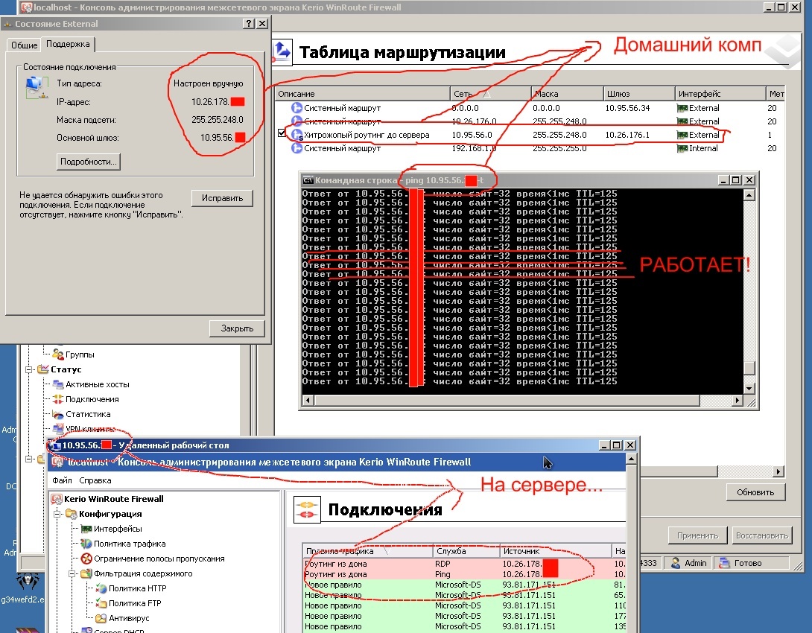Select Группы in the left tree
The width and height of the screenshot is (812, 633).
coord(80,354)
